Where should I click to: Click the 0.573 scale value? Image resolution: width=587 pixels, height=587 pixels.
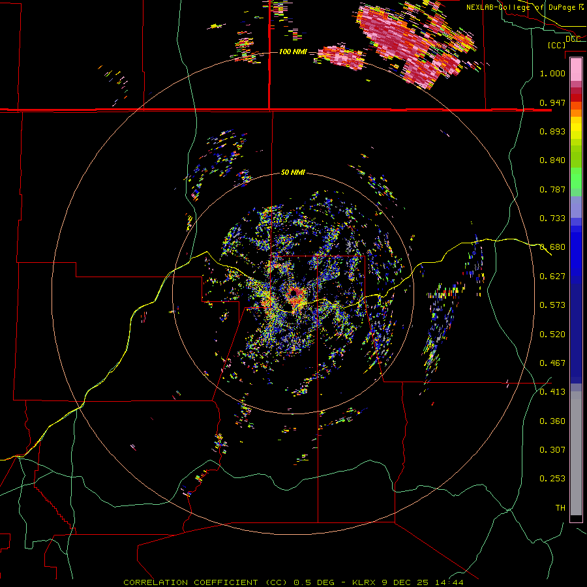click(x=552, y=305)
